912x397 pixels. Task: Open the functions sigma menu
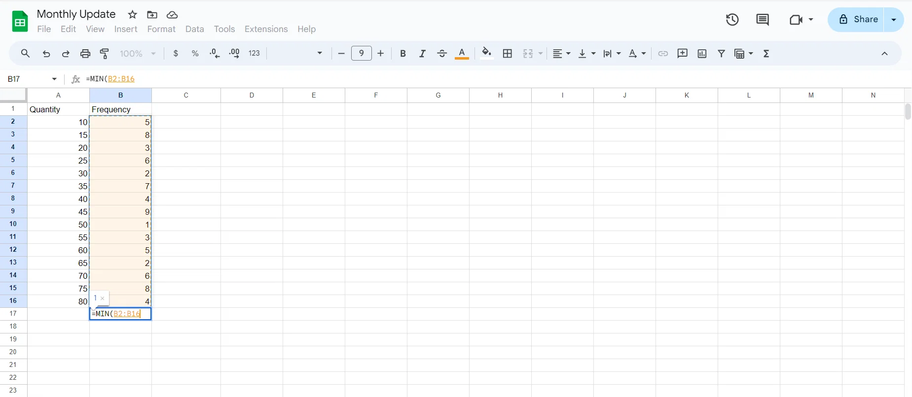click(x=766, y=54)
